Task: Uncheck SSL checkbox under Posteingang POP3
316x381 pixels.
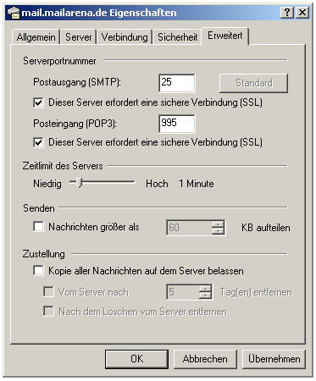Action: point(39,142)
